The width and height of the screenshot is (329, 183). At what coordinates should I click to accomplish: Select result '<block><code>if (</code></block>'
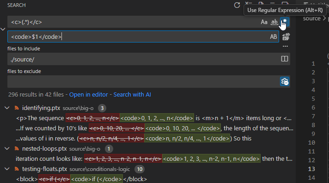[81, 179]
